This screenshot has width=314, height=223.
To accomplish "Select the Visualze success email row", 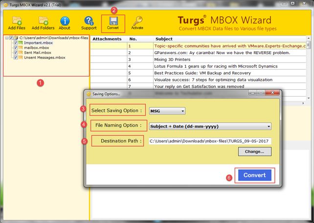I will pyautogui.click(x=198, y=80).
